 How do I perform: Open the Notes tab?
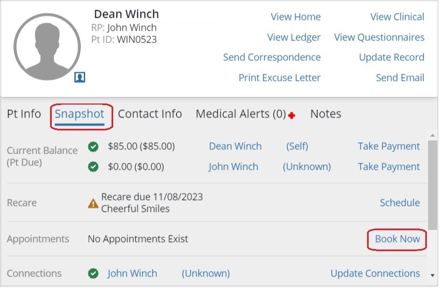(x=326, y=114)
